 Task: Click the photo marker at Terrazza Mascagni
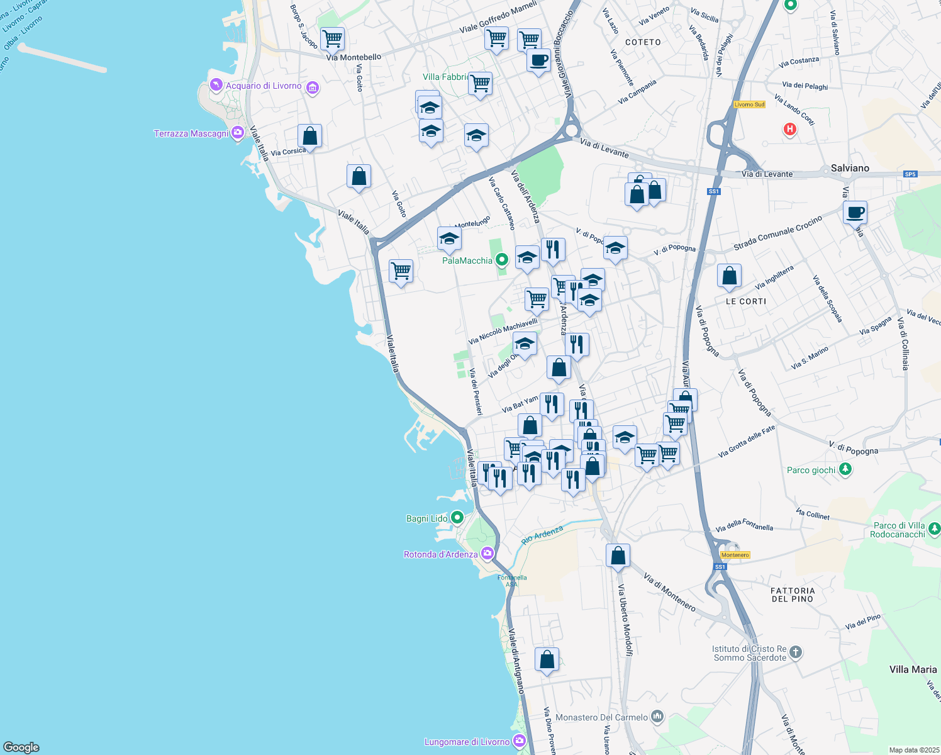coord(237,133)
